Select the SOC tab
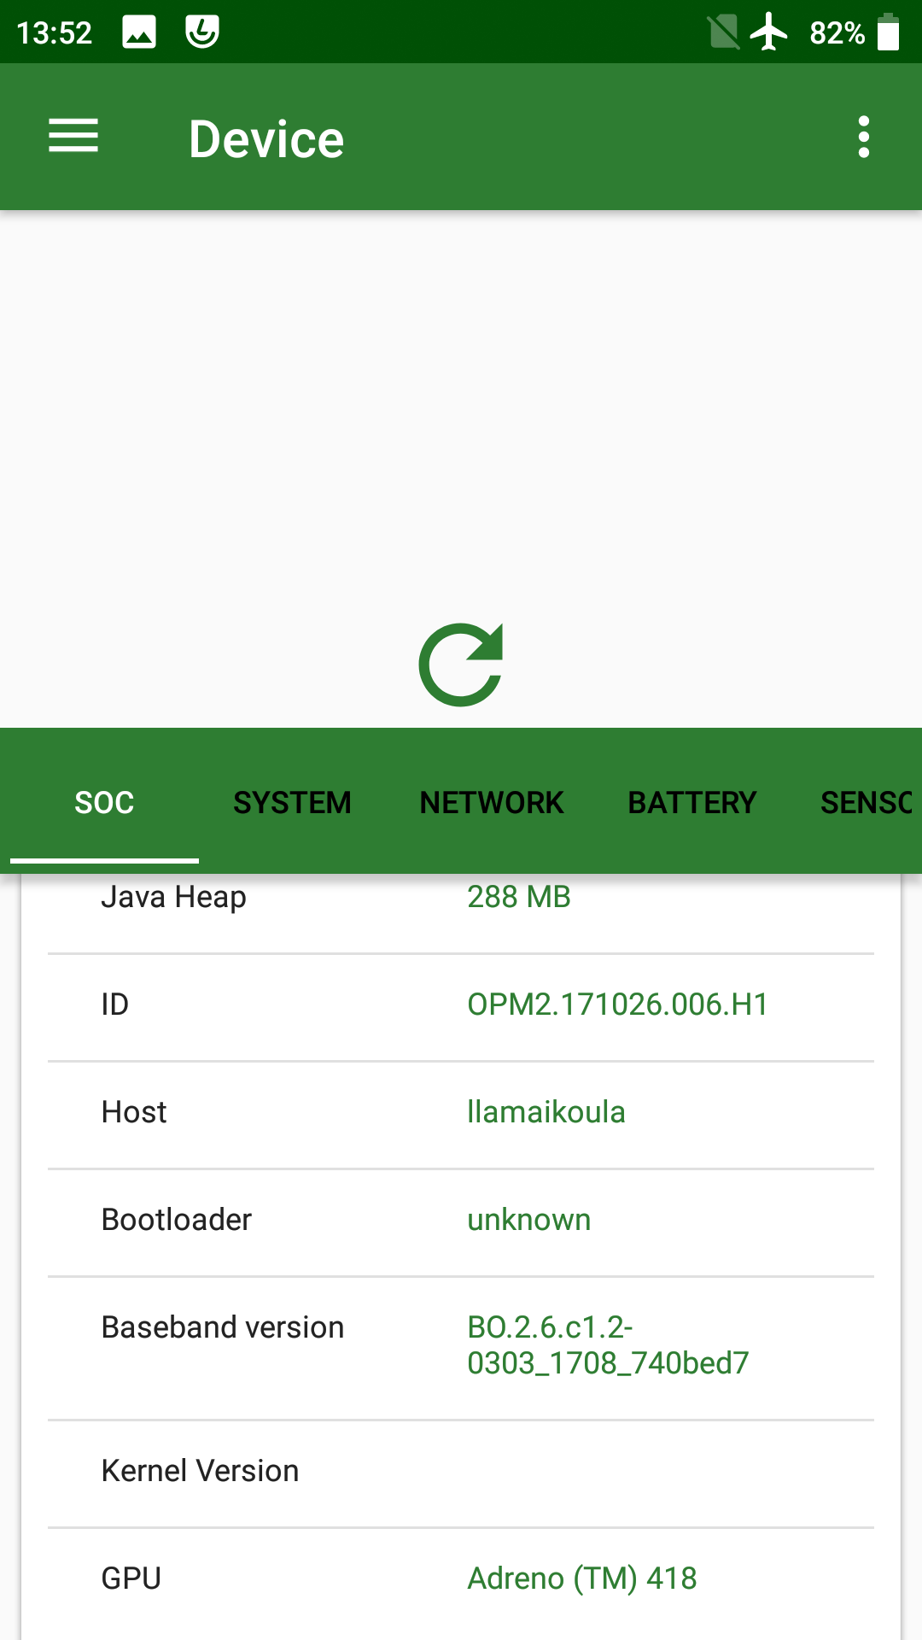 104,802
